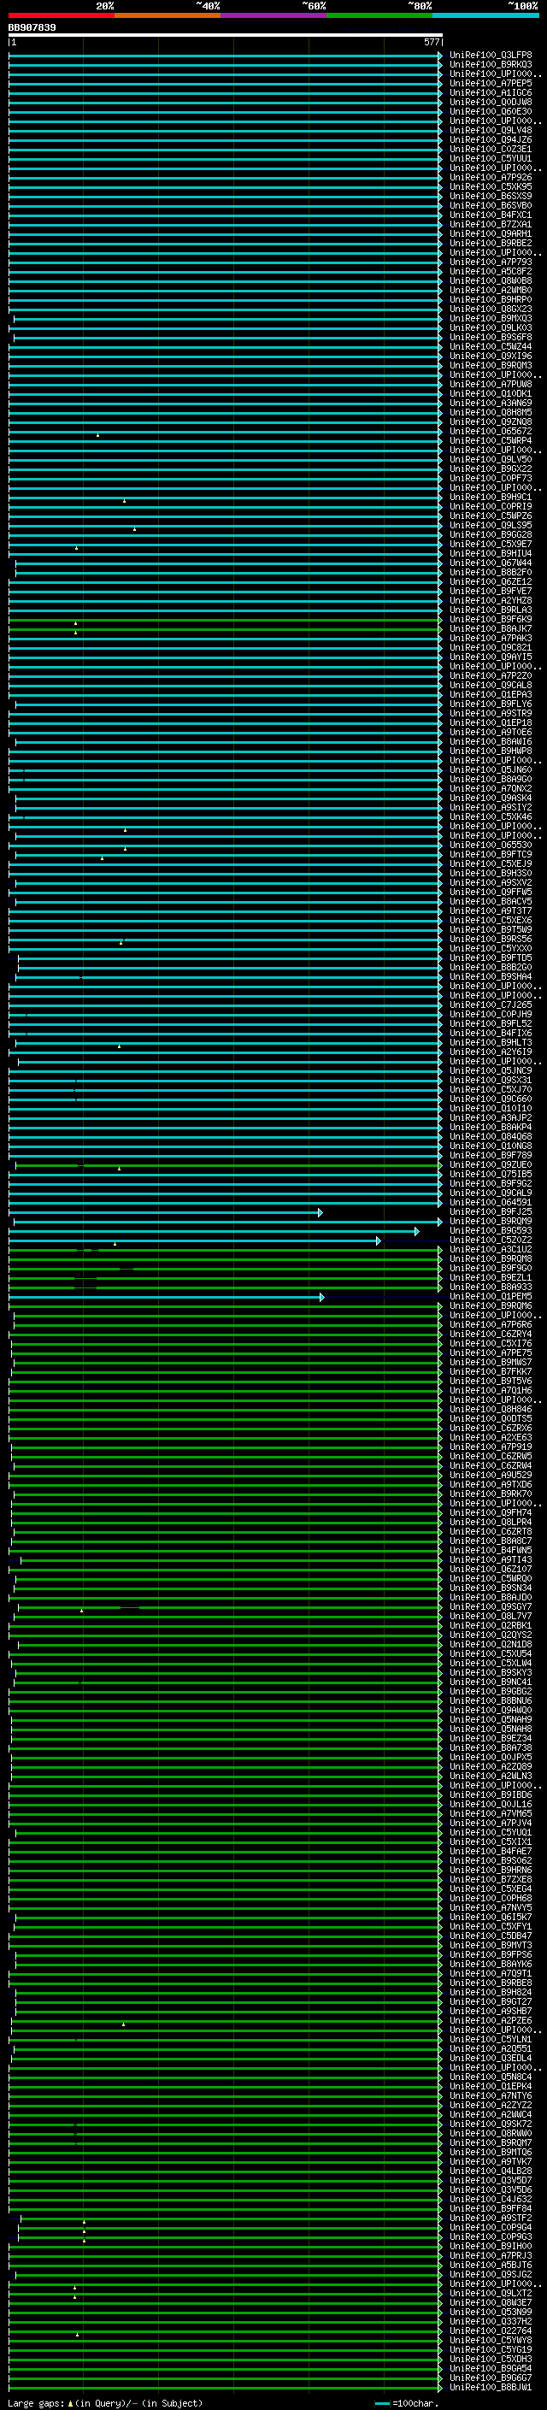Select label UniRef100_B9SGF8
The height and width of the screenshot is (2410, 547).
tap(491, 337)
